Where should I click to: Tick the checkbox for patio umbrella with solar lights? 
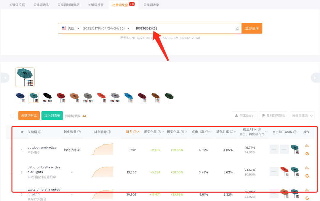(12, 172)
